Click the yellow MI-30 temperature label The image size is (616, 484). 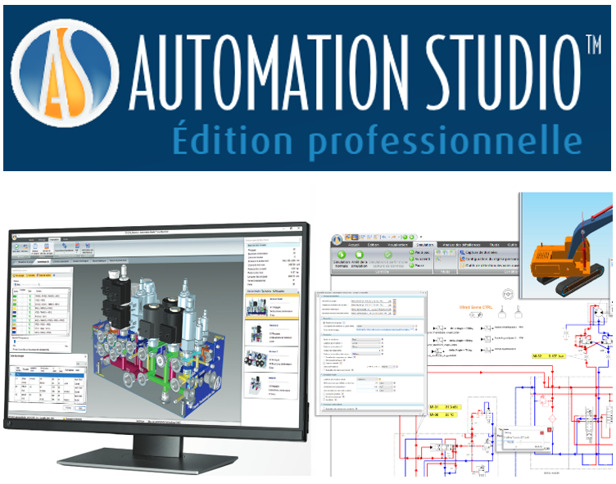tap(442, 414)
